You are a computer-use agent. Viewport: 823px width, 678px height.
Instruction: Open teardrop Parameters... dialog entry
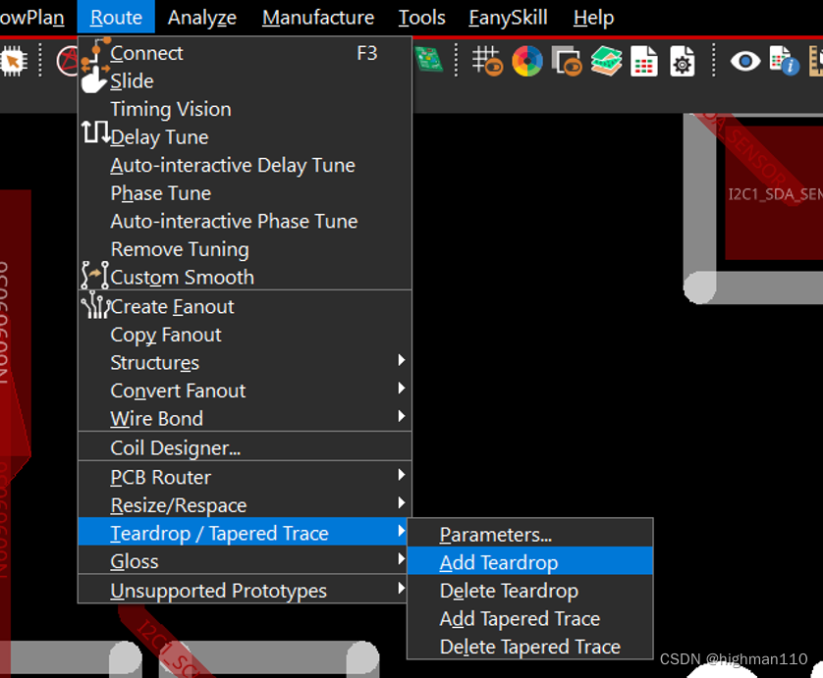click(x=495, y=535)
